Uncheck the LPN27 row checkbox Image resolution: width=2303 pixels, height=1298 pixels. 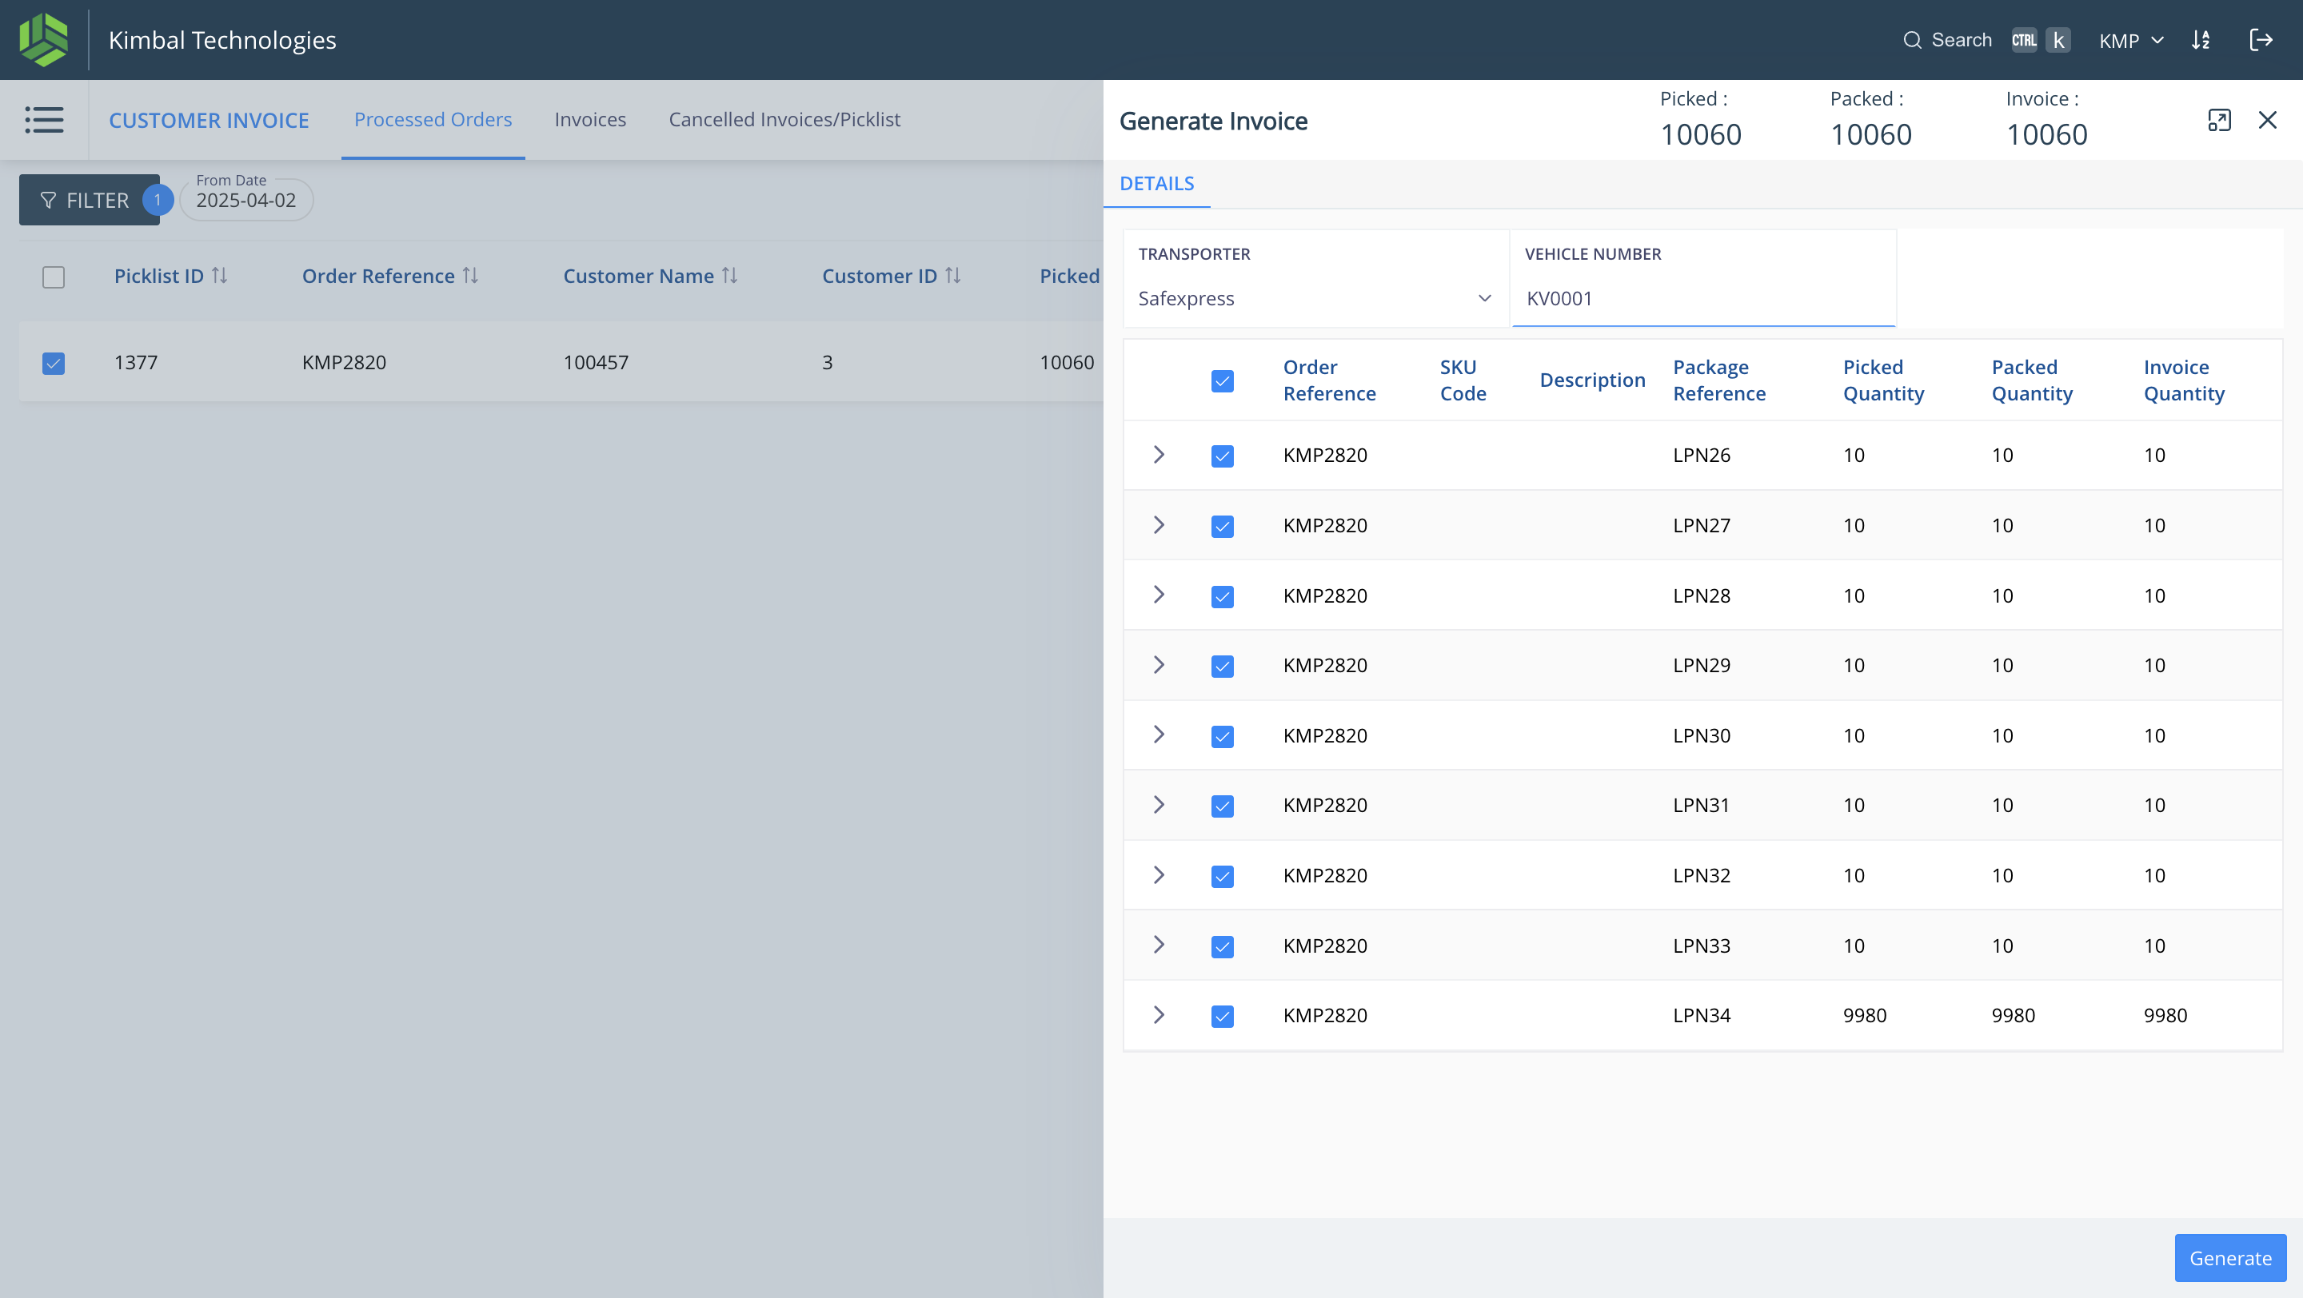[x=1222, y=526]
